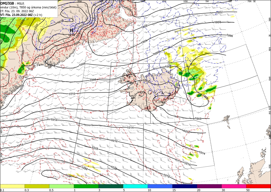Click the 15W longitude label
Image resolution: width=271 pixels, height=192 pixels.
click(164, 1)
